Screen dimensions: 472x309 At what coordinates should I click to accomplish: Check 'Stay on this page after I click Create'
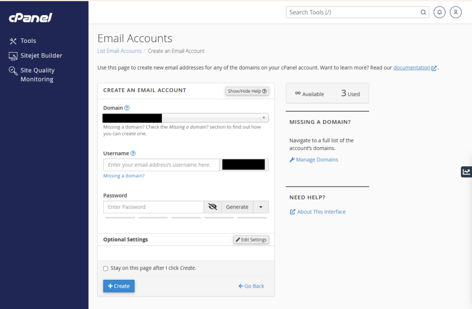point(106,268)
